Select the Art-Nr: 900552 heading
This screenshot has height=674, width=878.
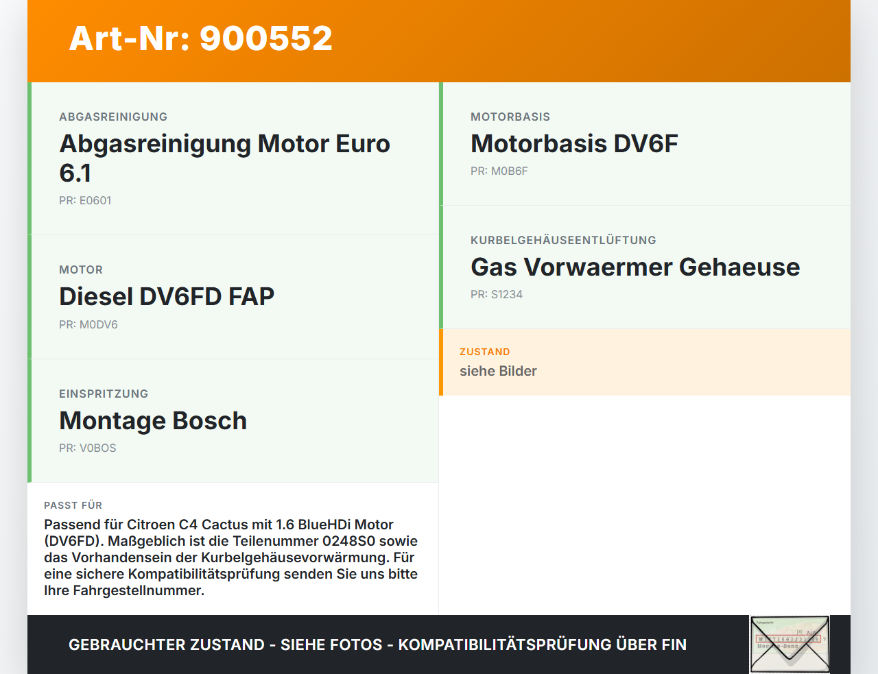point(201,38)
